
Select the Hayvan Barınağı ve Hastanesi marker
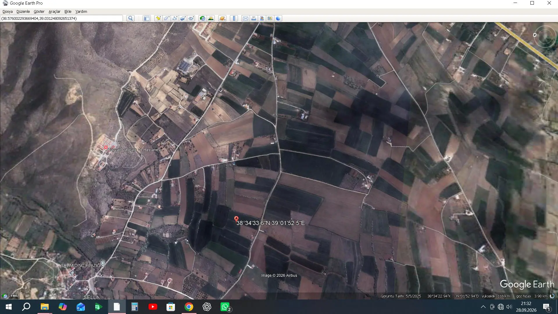coord(106,148)
